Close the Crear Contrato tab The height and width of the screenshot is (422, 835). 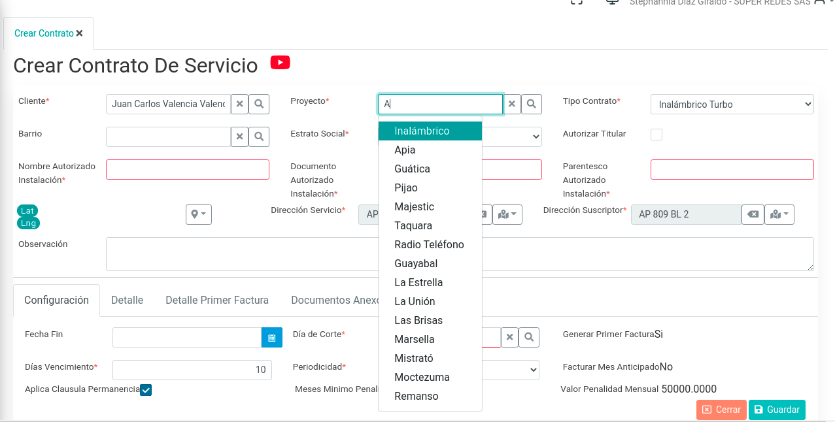point(79,33)
